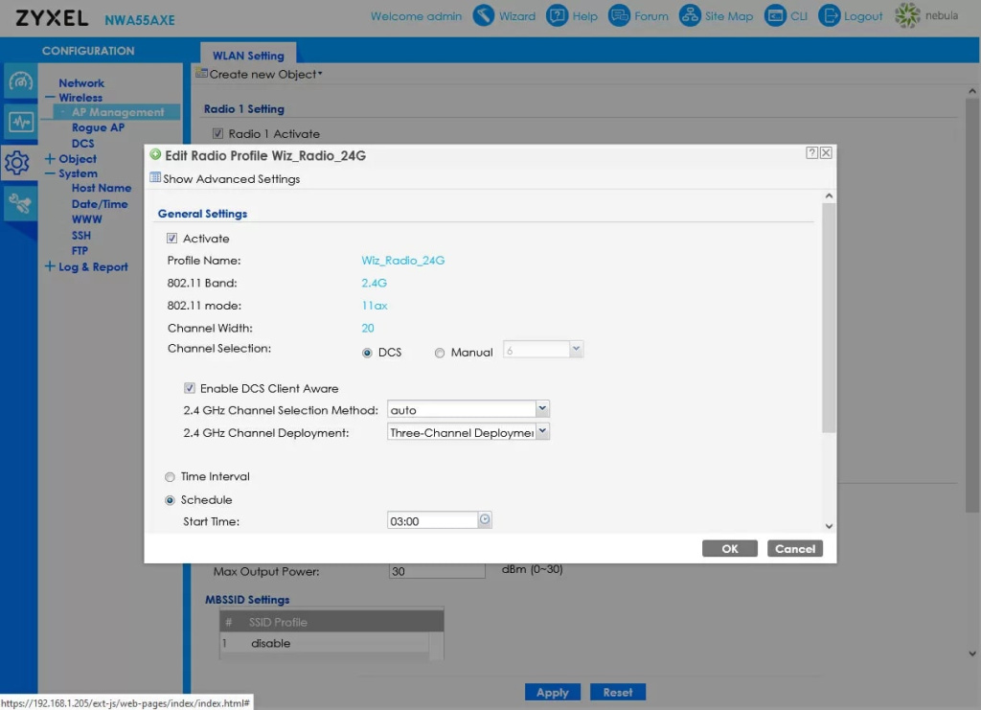Launch the CLI console icon

[x=774, y=16]
